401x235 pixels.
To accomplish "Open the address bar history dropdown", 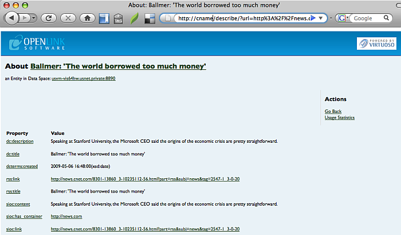I will pyautogui.click(x=320, y=18).
